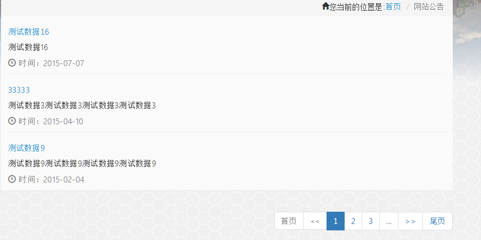This screenshot has width=481, height=240.
Task: Click the clock icon beside 2015-04-10
Action: [x=12, y=121]
